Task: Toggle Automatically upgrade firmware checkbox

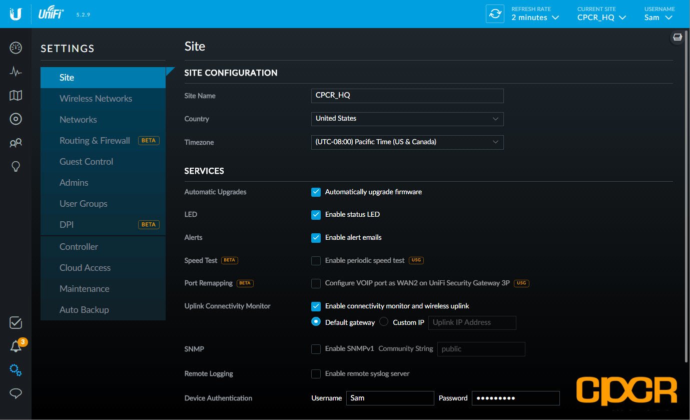Action: (x=316, y=192)
